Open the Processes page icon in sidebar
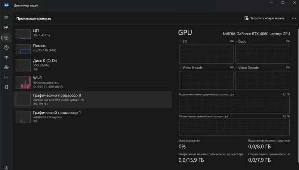 coord(6,27)
